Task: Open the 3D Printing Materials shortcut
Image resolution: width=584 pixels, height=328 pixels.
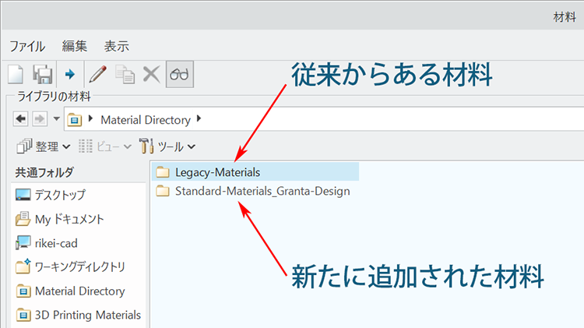Action: (87, 316)
